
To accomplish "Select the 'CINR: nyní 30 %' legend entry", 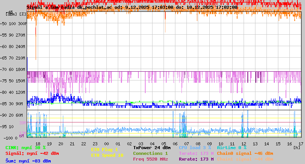I will pyautogui.click(x=26, y=148).
